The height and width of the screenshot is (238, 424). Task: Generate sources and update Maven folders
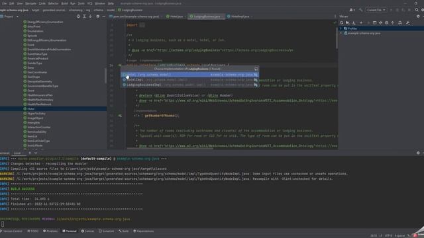pos(348,23)
